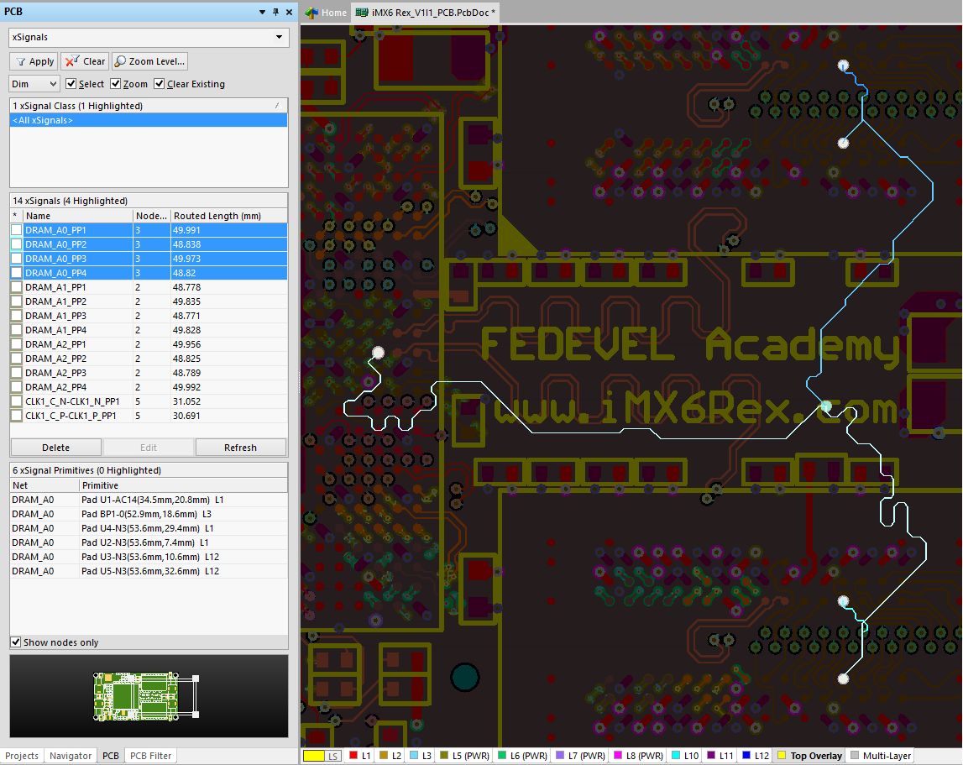The image size is (963, 765).
Task: Select the L8 (PWR) layer tab
Action: 638,756
